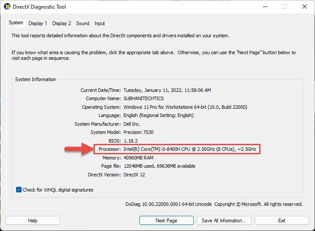Click the Help button

pyautogui.click(x=33, y=221)
